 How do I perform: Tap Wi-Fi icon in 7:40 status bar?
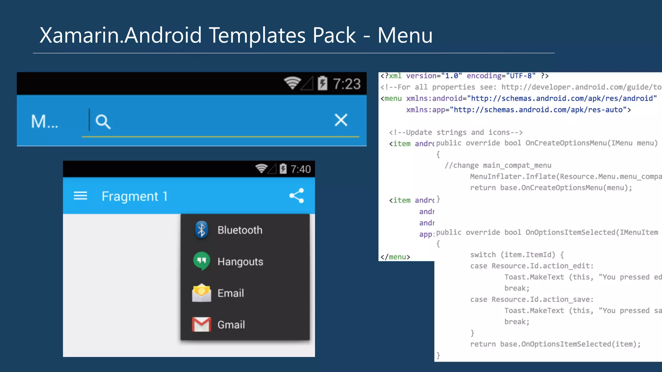[261, 169]
